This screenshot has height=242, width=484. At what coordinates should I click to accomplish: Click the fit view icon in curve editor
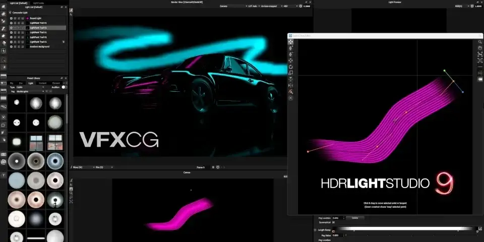point(480,54)
